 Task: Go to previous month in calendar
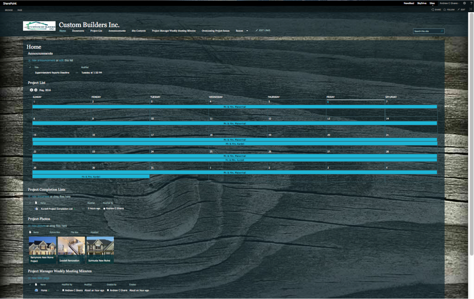point(31,90)
